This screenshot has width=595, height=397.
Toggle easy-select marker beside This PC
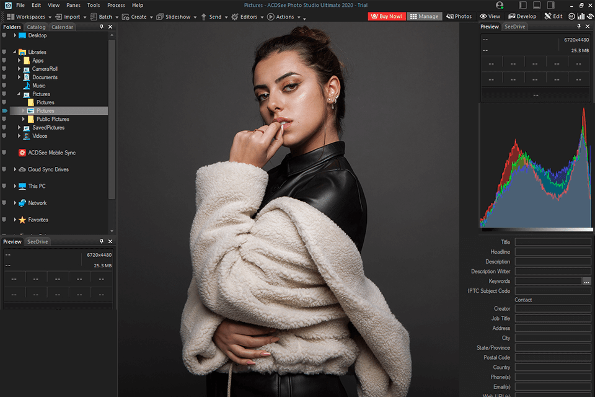click(4, 186)
